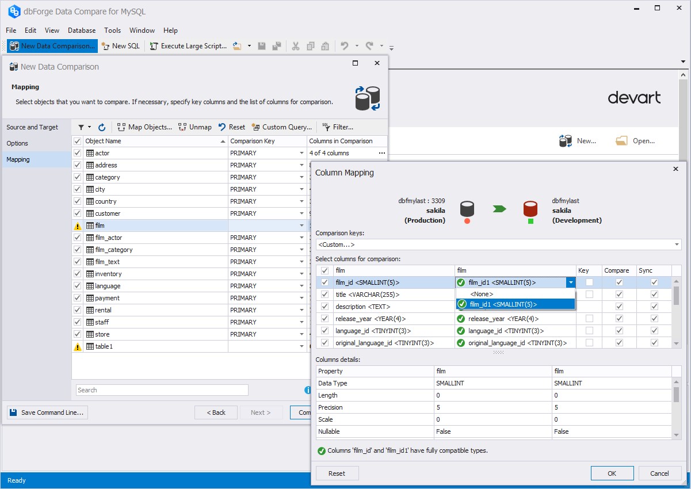Uncheck Sync for release_year column
The image size is (691, 489).
click(x=654, y=319)
